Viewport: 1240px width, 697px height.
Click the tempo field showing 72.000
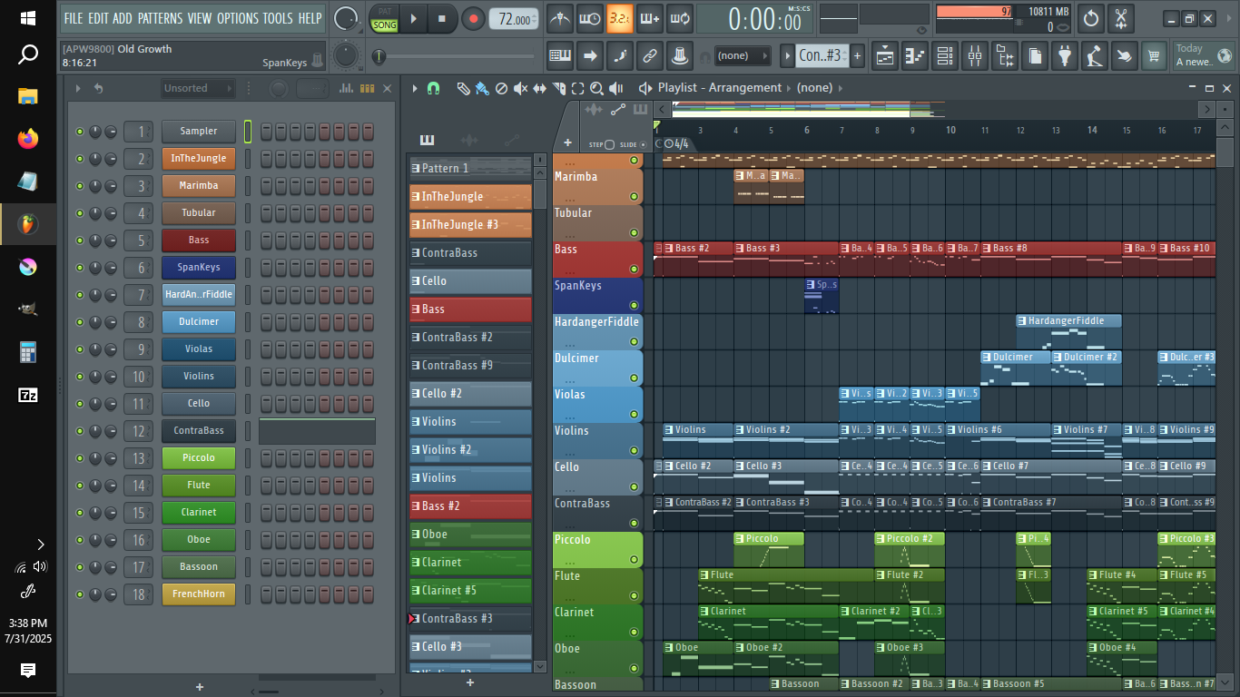tap(514, 18)
